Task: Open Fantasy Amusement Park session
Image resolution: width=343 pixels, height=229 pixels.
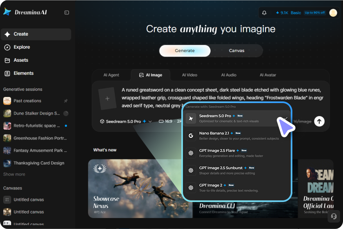Action: [36, 150]
